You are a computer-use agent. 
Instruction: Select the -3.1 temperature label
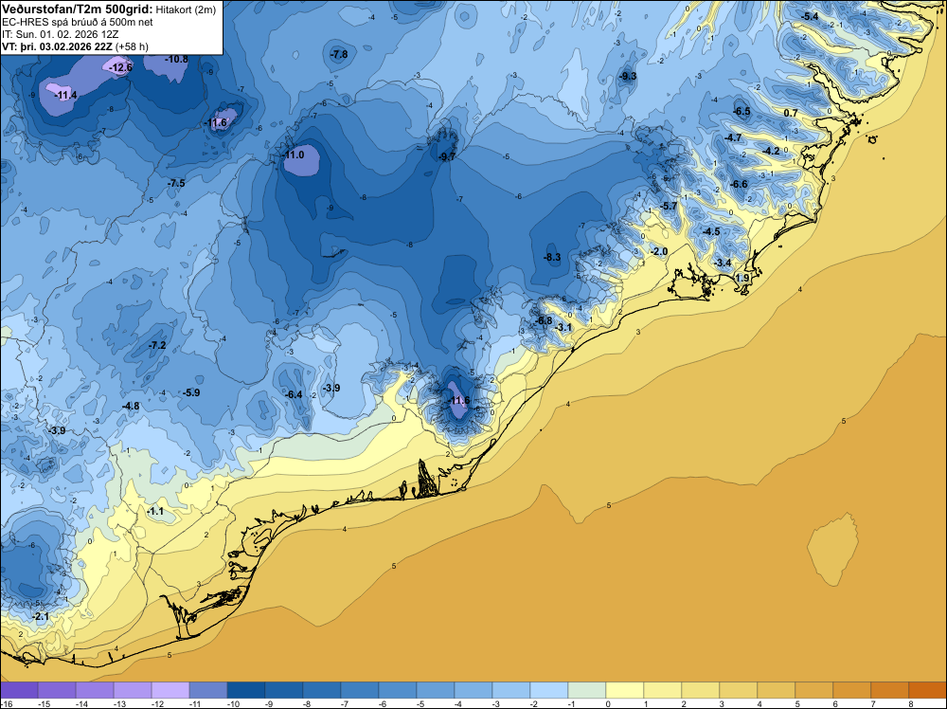(563, 328)
